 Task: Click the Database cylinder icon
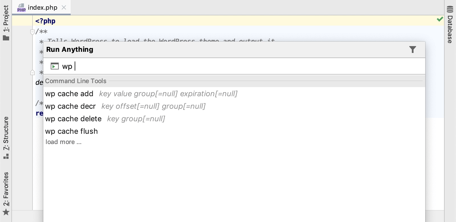click(x=450, y=9)
